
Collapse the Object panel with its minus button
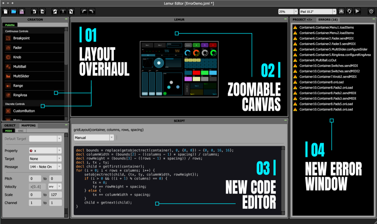tap(66, 125)
